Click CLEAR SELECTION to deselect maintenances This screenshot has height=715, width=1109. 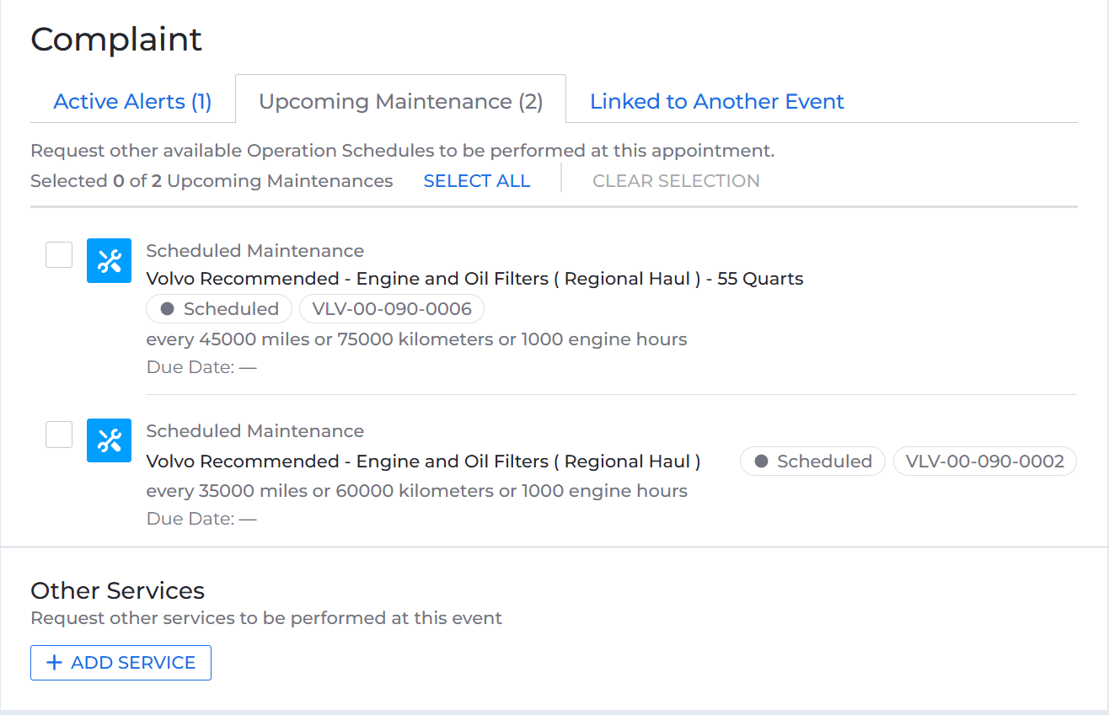pyautogui.click(x=675, y=180)
